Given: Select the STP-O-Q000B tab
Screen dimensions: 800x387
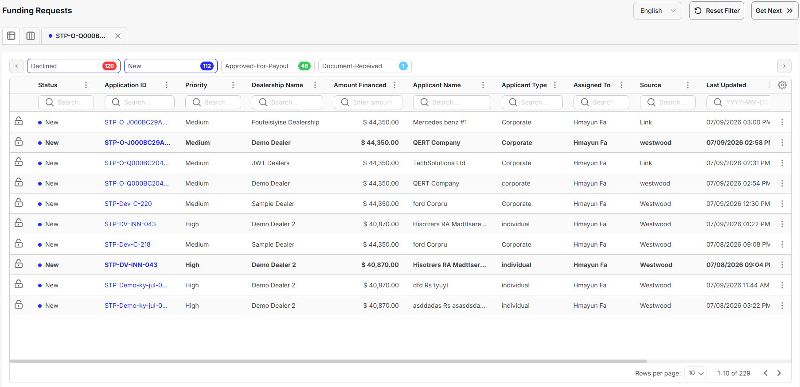Looking at the screenshot, I should tap(80, 36).
